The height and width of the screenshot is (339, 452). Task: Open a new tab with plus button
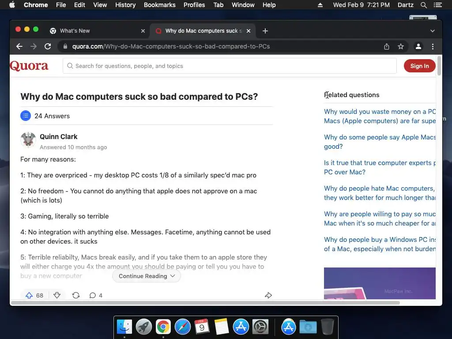tap(265, 31)
